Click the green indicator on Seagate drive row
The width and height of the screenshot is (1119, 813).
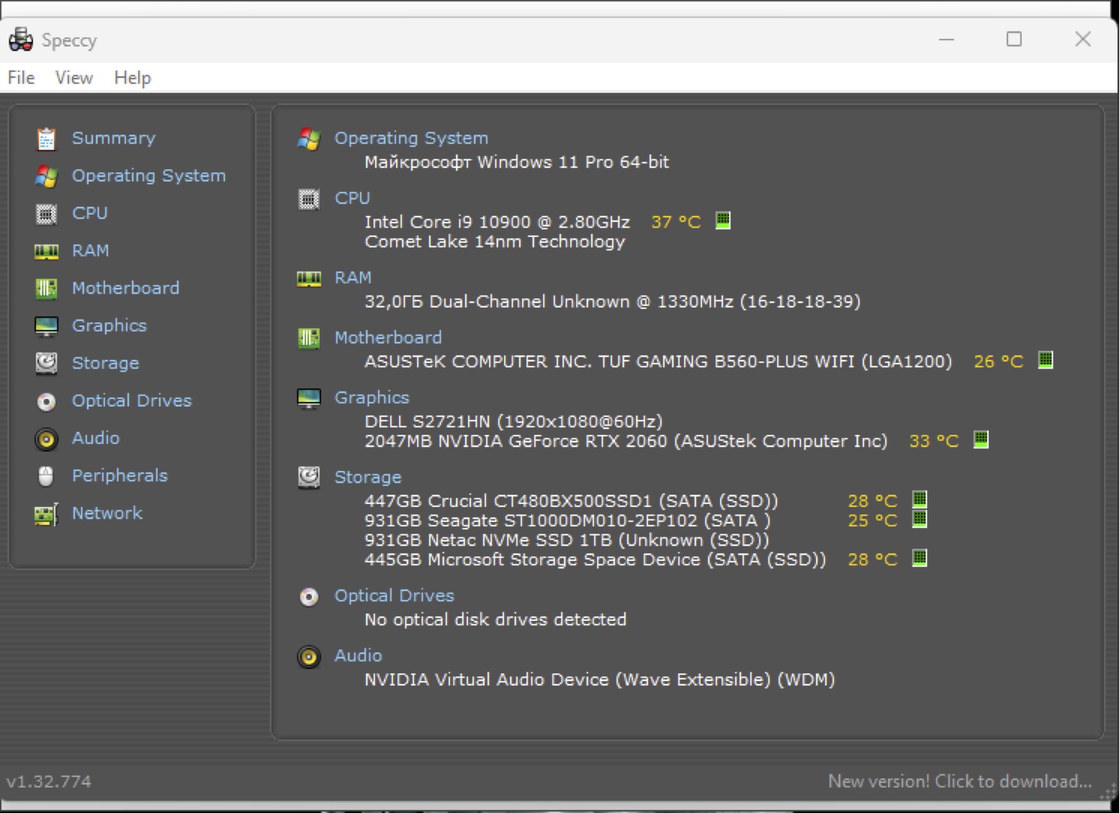920,518
